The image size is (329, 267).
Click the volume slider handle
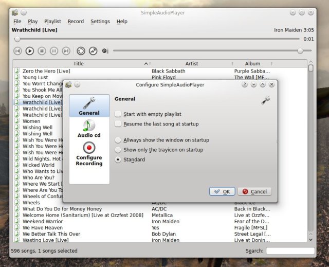(x=300, y=50)
